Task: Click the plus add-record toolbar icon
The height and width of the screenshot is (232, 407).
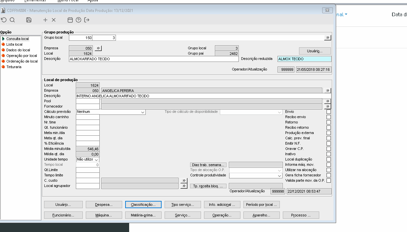Action: 45,20
